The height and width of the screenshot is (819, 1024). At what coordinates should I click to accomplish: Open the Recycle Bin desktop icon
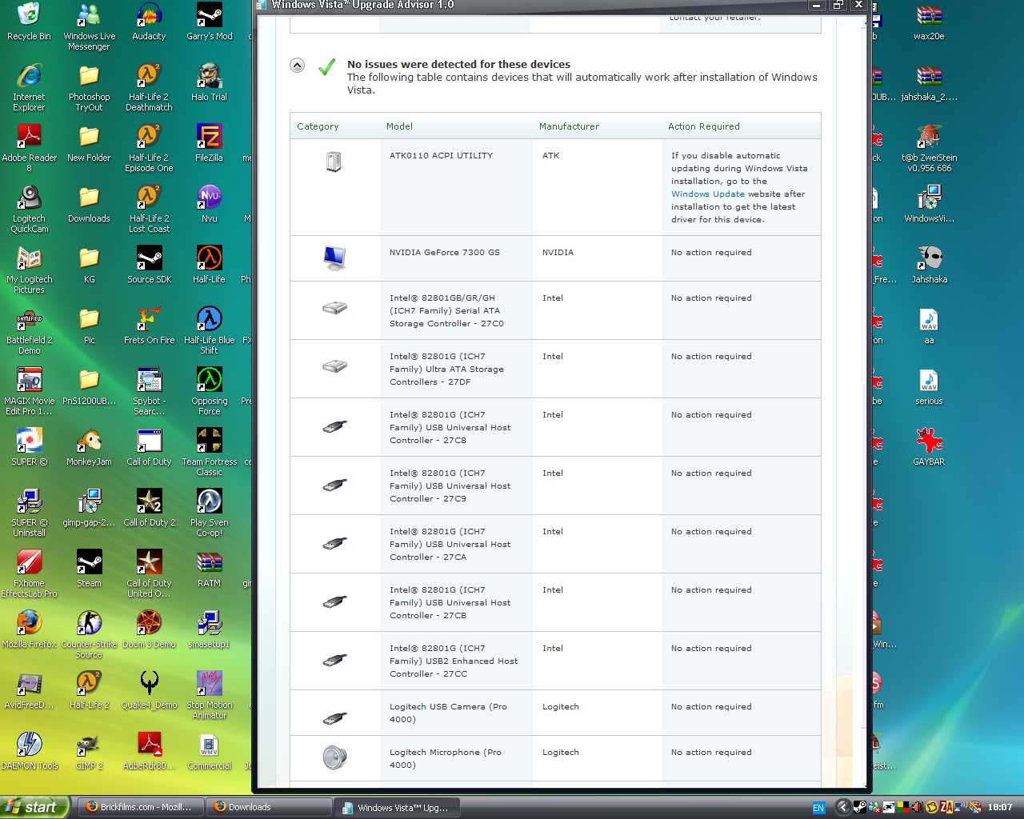(29, 22)
